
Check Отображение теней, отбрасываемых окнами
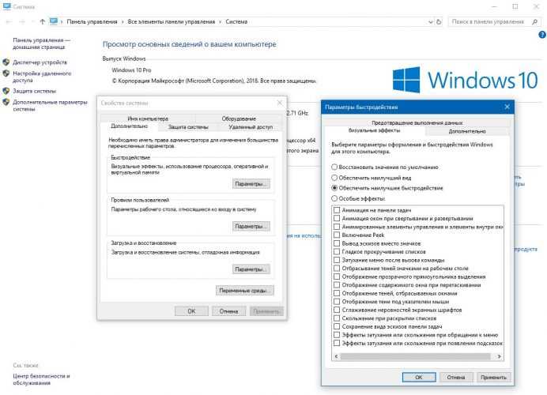pos(337,293)
